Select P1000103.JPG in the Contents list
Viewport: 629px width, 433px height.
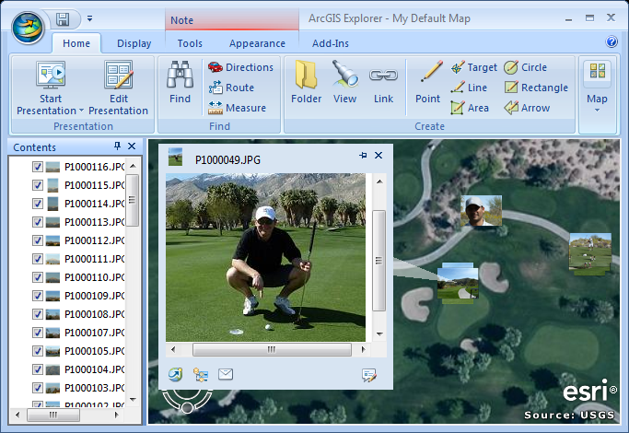95,388
